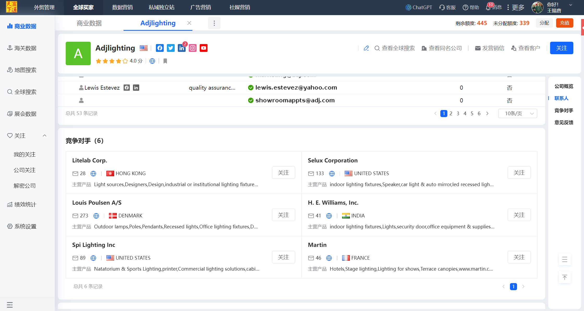This screenshot has height=311, width=584.
Task: Open Louis Poulsen A/S competitor name
Action: [x=97, y=203]
